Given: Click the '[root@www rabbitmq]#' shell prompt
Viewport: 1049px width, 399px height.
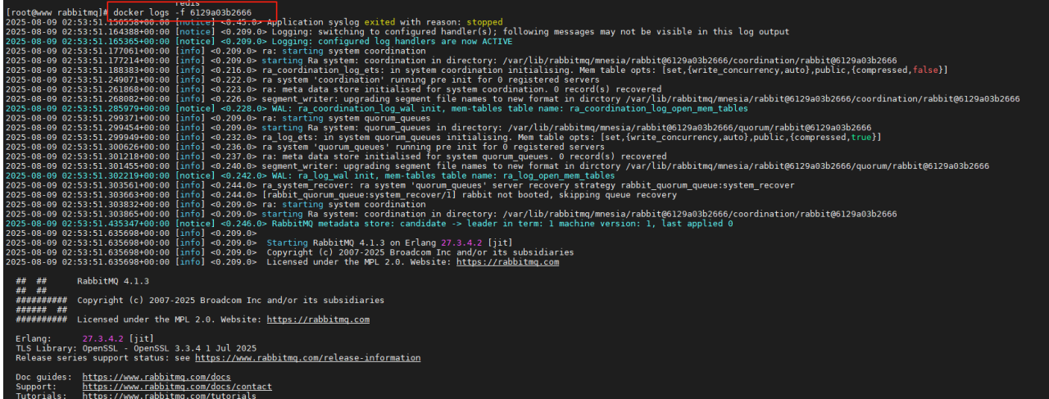Looking at the screenshot, I should tap(57, 13).
